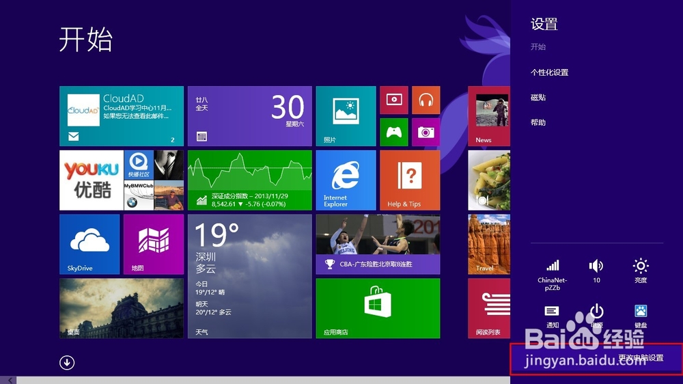The image size is (683, 384).
Task: Select 个性化设置 in Settings panel
Action: click(549, 72)
